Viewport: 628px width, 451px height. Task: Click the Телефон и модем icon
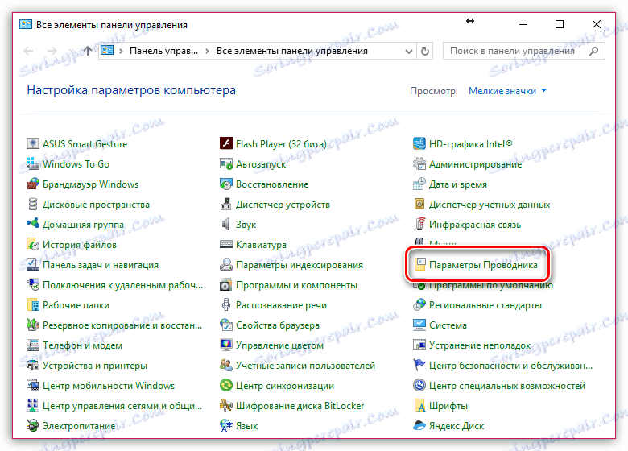click(x=32, y=345)
